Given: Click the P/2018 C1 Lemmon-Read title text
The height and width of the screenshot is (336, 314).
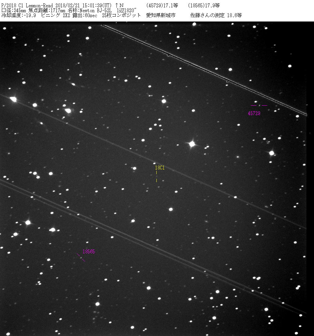Looking at the screenshot, I should click(x=28, y=6).
